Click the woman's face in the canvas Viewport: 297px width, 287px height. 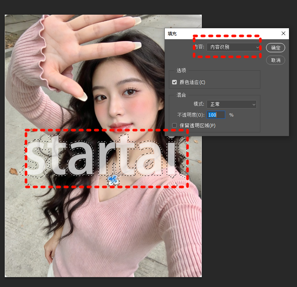point(117,99)
